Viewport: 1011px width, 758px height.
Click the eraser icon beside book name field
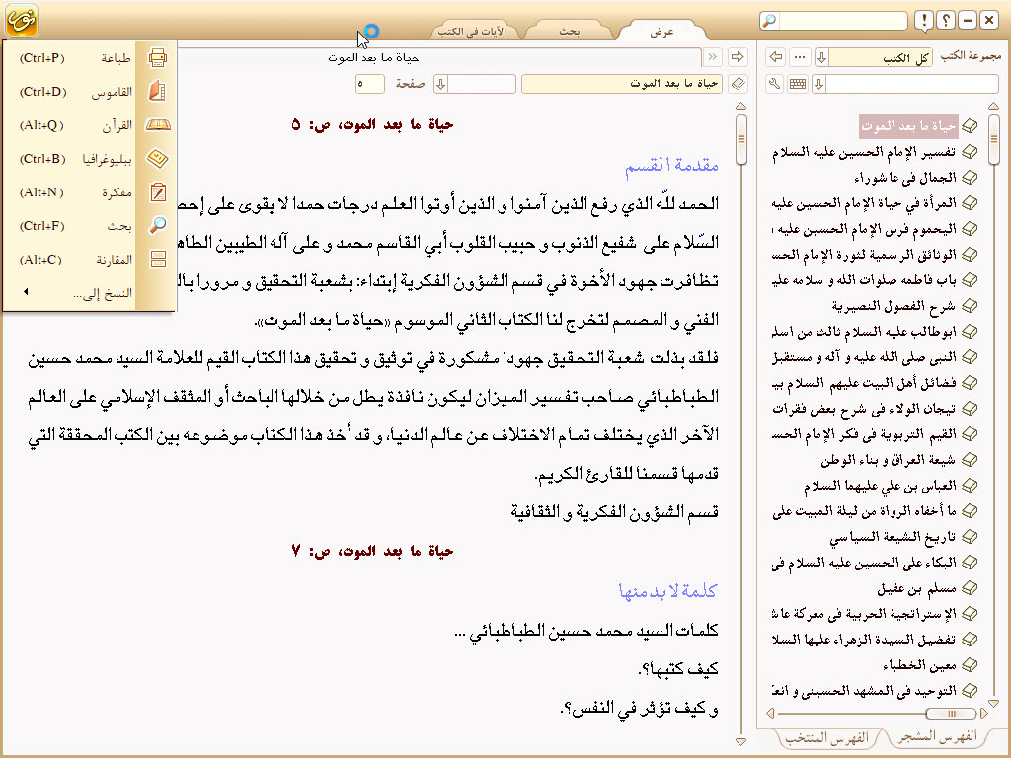(x=739, y=84)
